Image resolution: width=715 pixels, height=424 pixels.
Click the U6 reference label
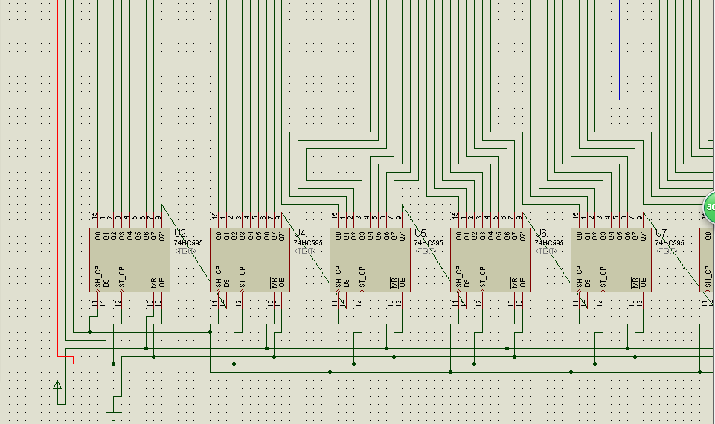tap(541, 234)
